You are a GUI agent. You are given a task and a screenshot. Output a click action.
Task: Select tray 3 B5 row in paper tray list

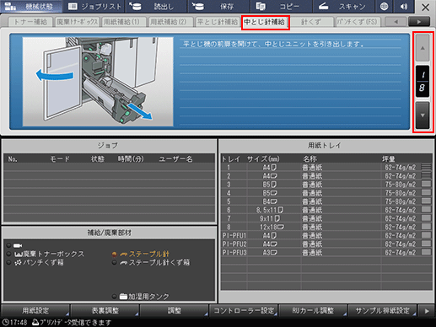point(326,185)
